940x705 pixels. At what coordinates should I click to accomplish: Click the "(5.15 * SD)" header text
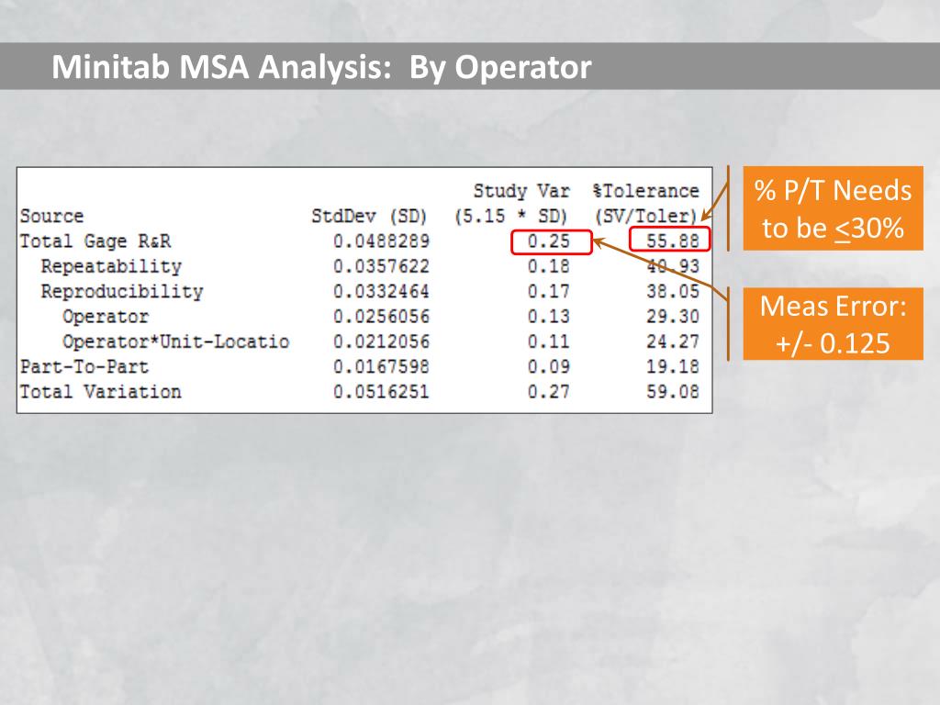point(510,216)
